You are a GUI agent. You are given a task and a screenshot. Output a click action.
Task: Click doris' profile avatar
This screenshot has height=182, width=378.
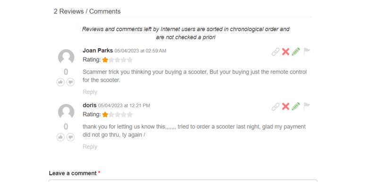click(66, 111)
